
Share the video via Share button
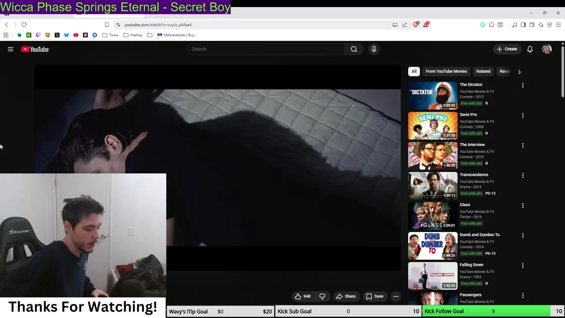[x=346, y=296]
